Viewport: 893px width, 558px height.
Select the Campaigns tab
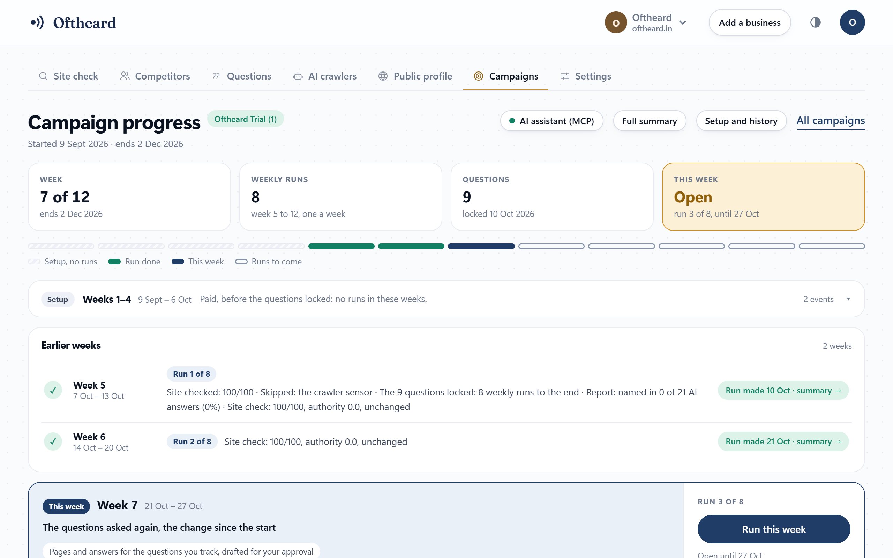click(x=506, y=76)
